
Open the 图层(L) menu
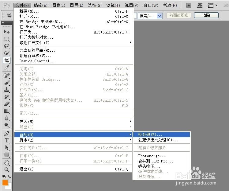pos(77,6)
